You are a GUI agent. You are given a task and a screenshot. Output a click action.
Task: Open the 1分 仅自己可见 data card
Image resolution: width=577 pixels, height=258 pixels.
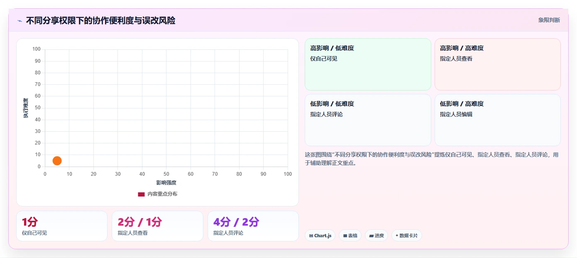(62, 226)
